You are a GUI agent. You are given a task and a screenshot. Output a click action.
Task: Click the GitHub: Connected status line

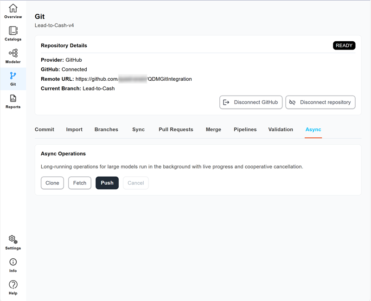[64, 69]
